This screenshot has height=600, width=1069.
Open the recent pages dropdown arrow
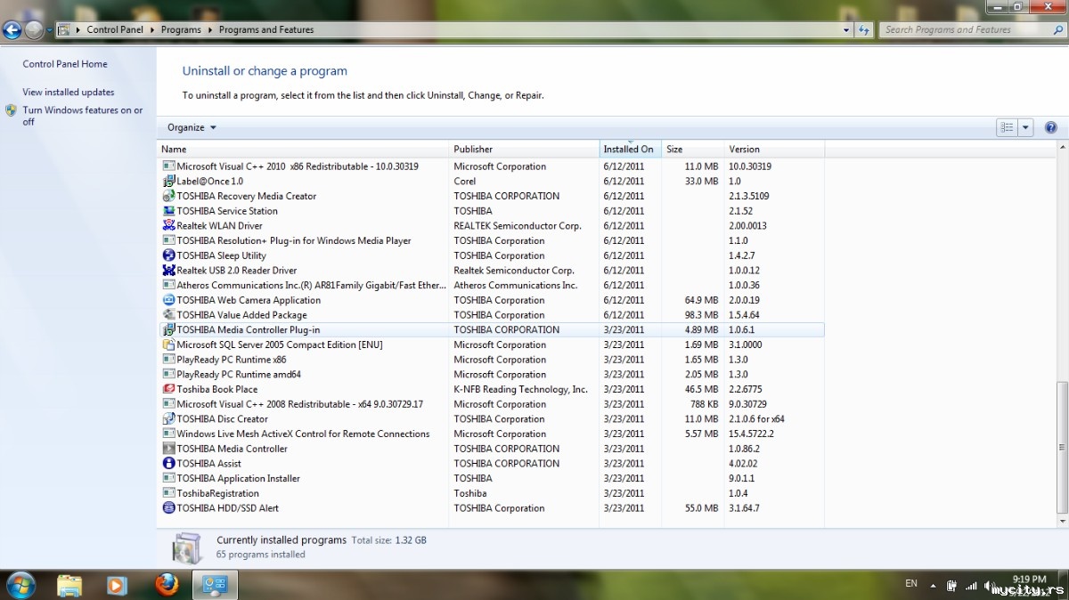49,29
